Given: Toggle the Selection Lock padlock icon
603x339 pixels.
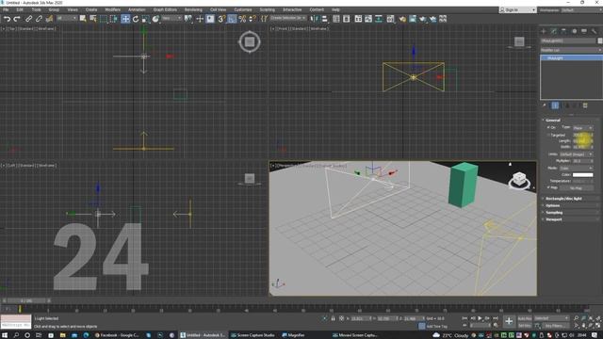Looking at the screenshot, I should (x=333, y=318).
